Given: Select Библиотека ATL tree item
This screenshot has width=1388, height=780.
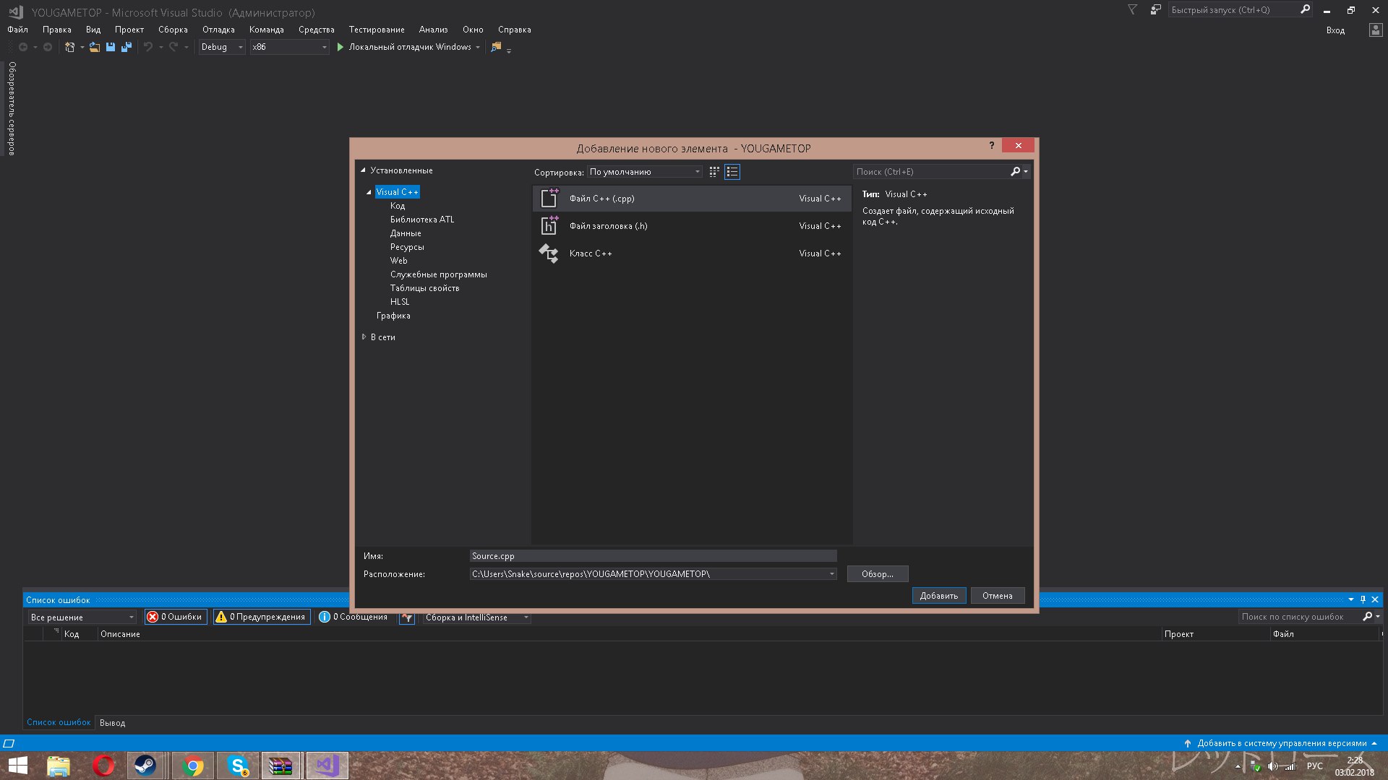Looking at the screenshot, I should click(422, 220).
